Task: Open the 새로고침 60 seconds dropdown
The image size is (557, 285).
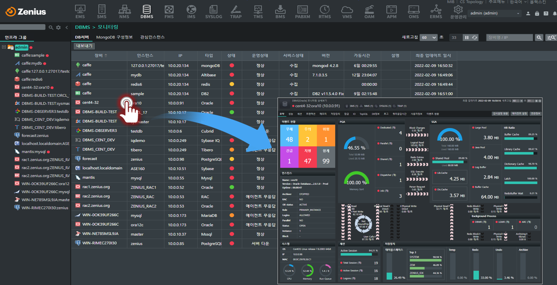Action: [428, 37]
